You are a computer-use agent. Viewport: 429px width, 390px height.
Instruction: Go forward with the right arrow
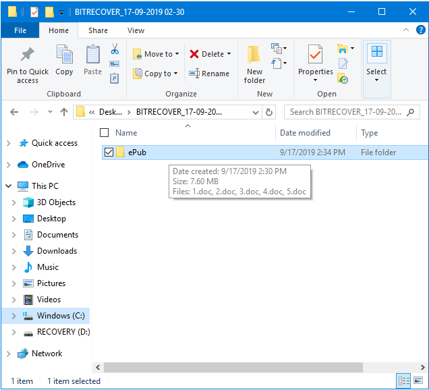pos(34,112)
